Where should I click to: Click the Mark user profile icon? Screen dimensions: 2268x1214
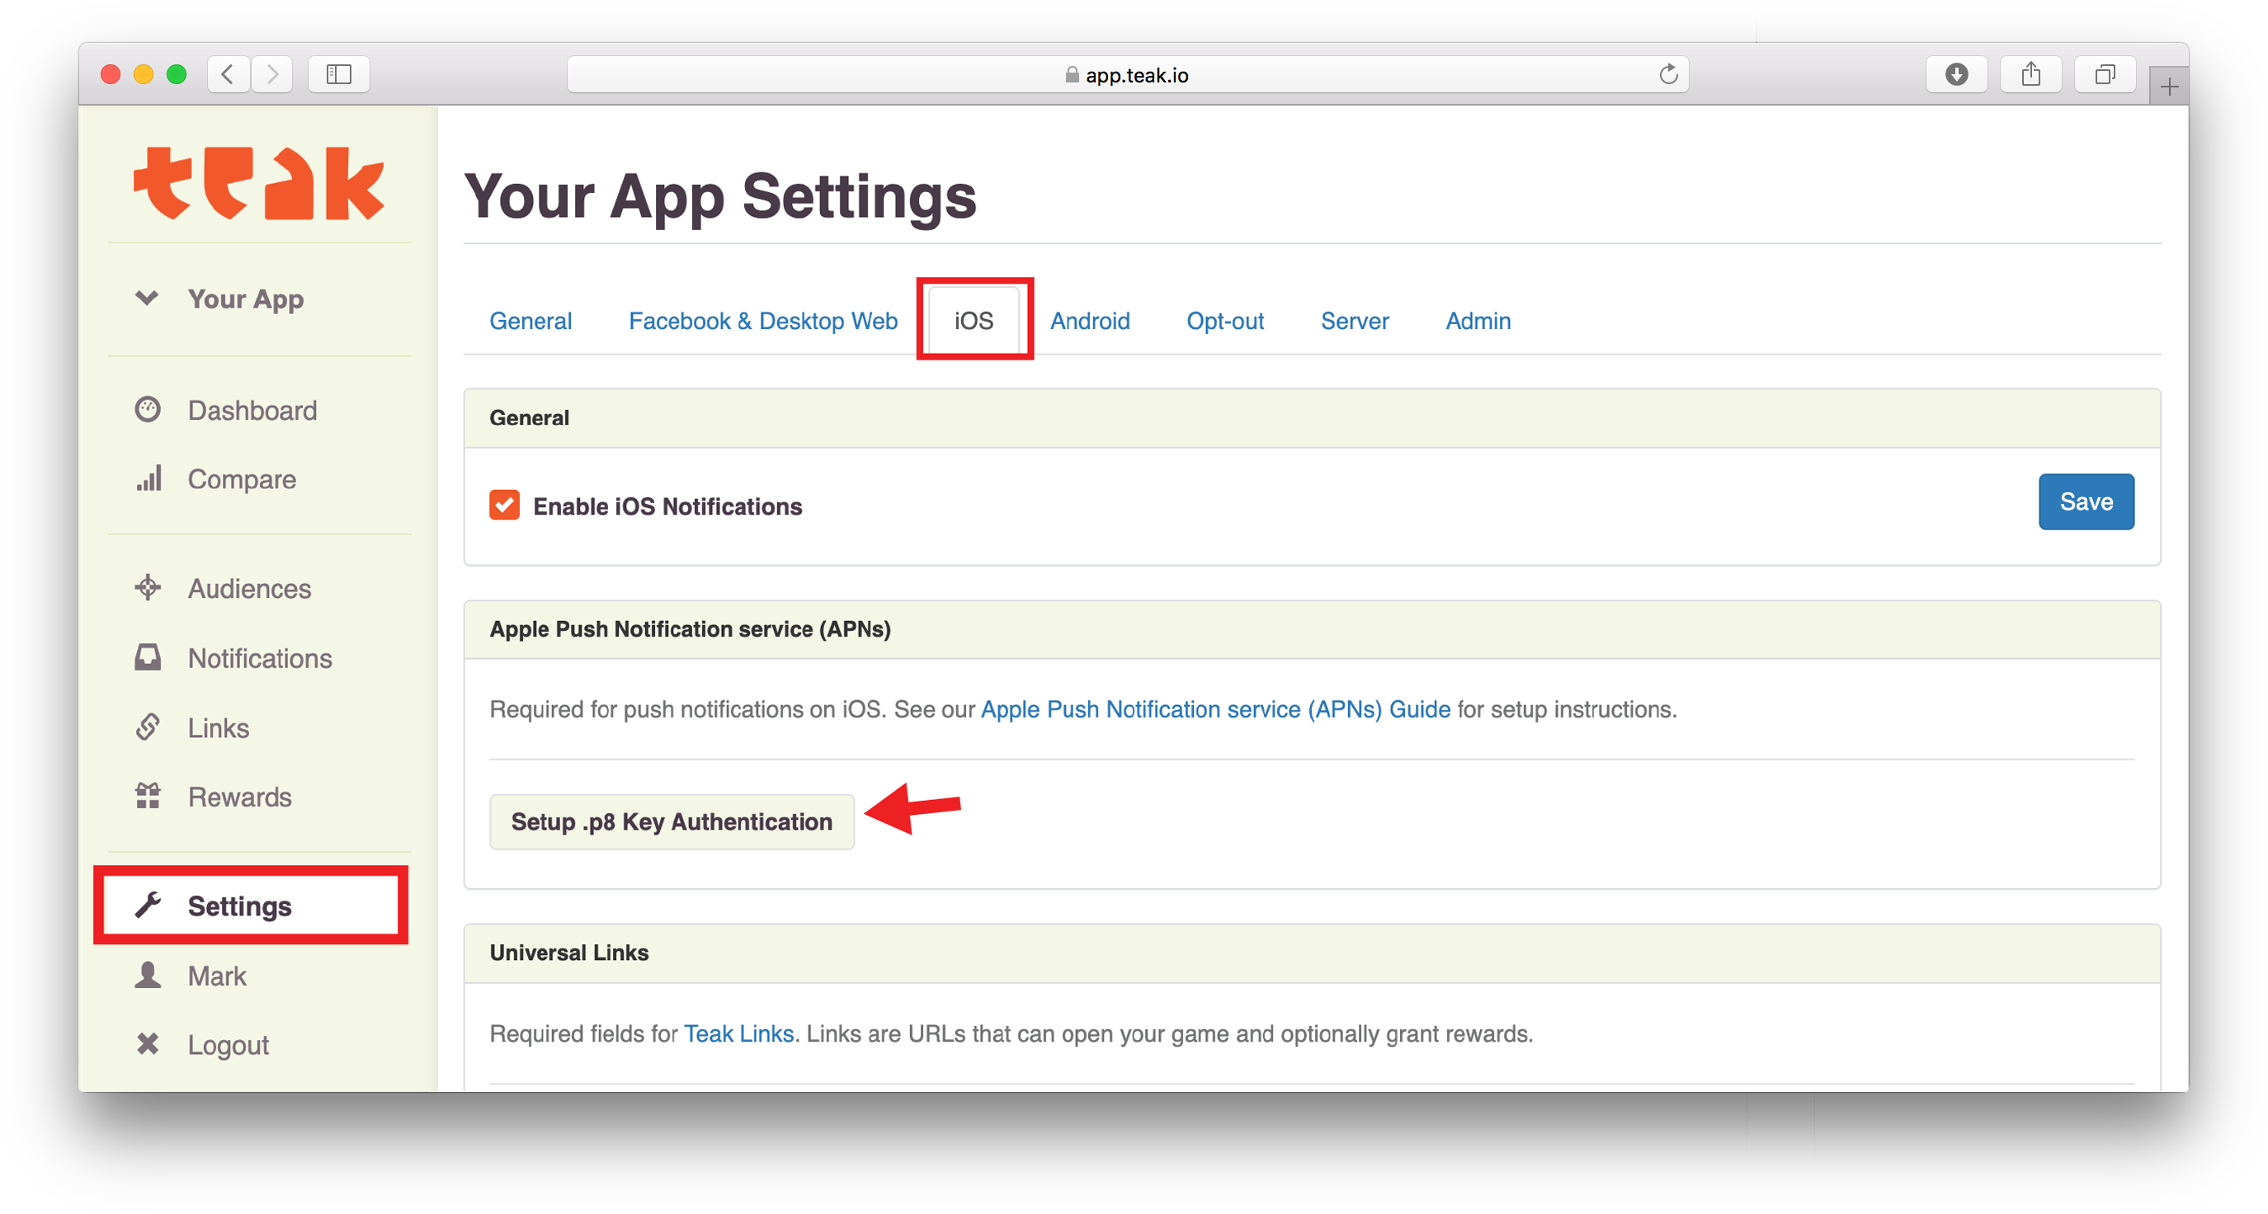coord(147,975)
